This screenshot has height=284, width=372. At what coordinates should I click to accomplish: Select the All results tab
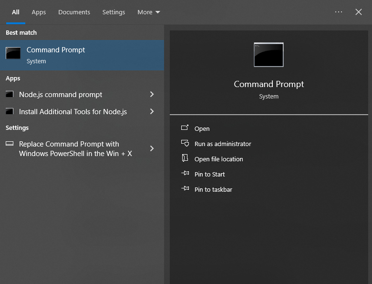click(16, 12)
